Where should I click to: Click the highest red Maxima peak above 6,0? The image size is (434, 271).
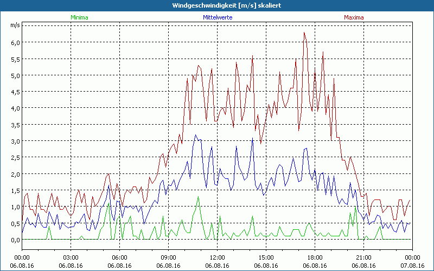pyautogui.click(x=304, y=33)
